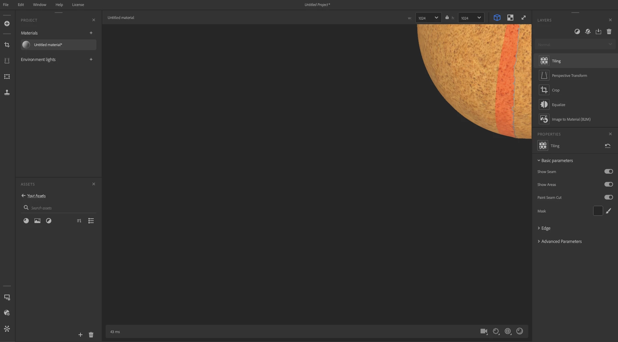The width and height of the screenshot is (618, 342).
Task: Switch to 3D view cube icon
Action: pos(497,18)
